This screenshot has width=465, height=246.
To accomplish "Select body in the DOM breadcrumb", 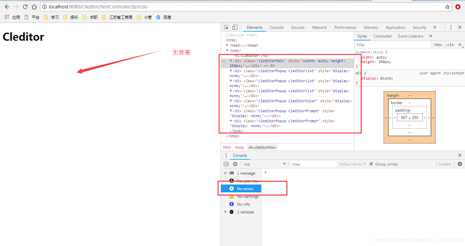I will tap(240, 147).
